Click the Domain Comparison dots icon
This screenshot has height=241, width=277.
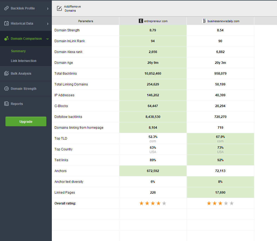6,38
